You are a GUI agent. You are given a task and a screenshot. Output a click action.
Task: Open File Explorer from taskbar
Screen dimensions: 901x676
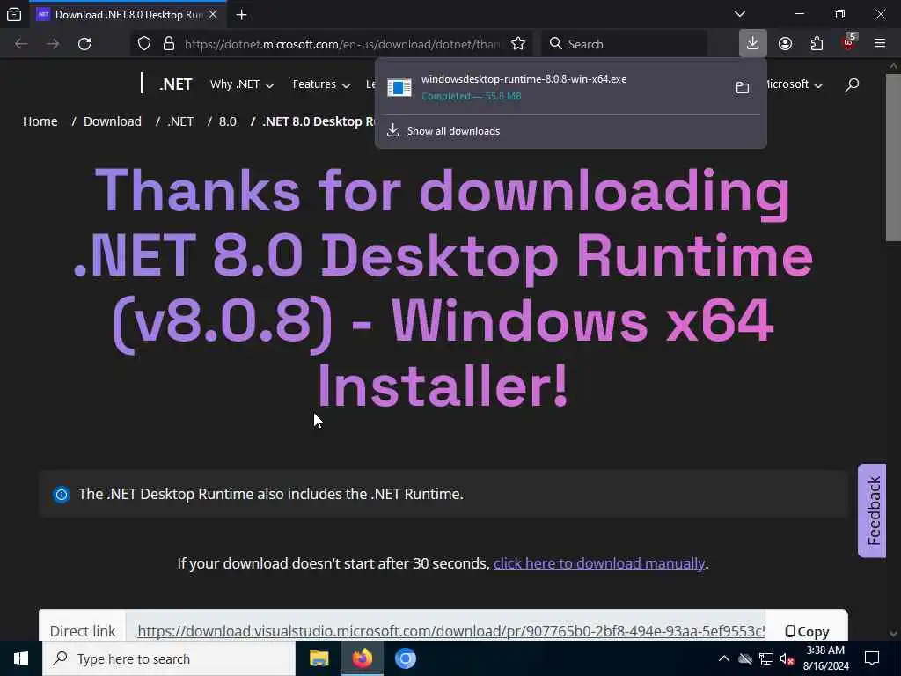319,658
